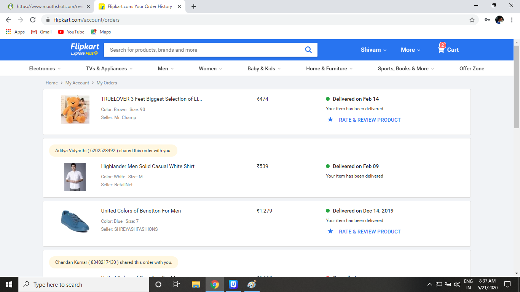Bookmark this page with the star icon
Image resolution: width=520 pixels, height=292 pixels.
click(x=472, y=20)
